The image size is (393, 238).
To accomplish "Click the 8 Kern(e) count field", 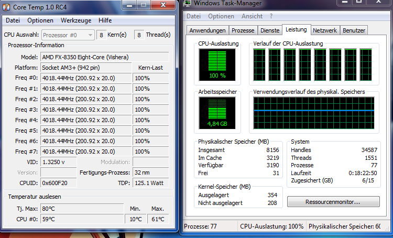I will click(102, 35).
